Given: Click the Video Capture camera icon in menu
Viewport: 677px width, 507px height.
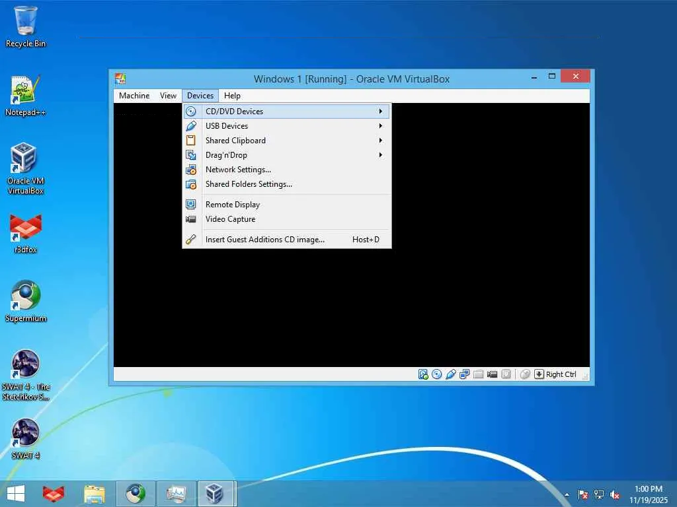Looking at the screenshot, I should pos(191,219).
